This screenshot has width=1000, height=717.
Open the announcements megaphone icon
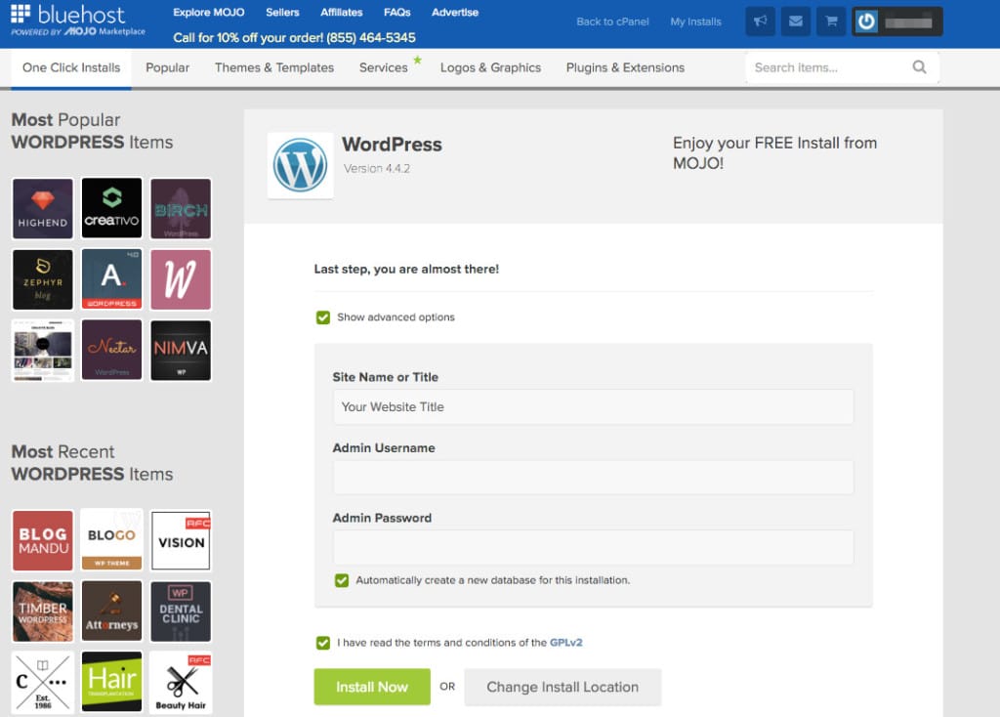pos(760,21)
